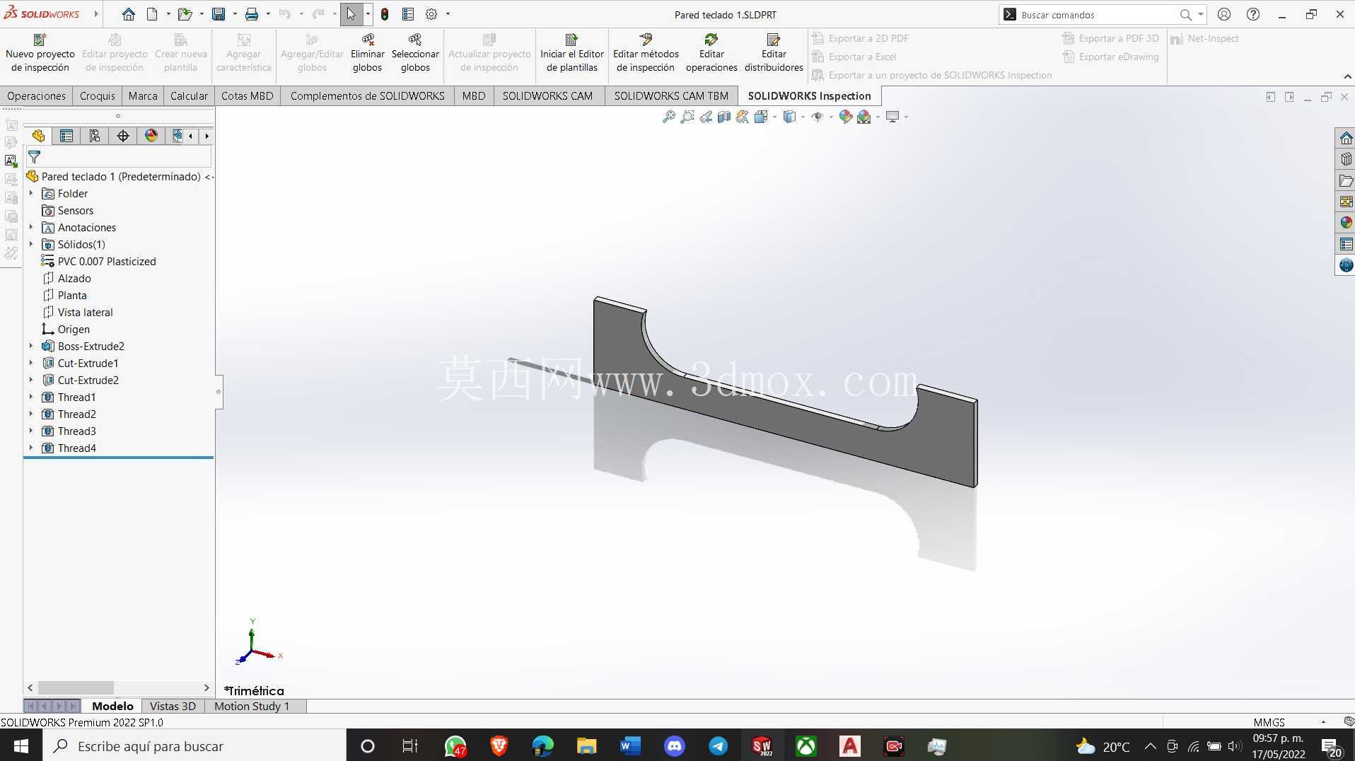This screenshot has height=761, width=1355.
Task: Expand the Sólidos(1) node
Action: click(31, 244)
